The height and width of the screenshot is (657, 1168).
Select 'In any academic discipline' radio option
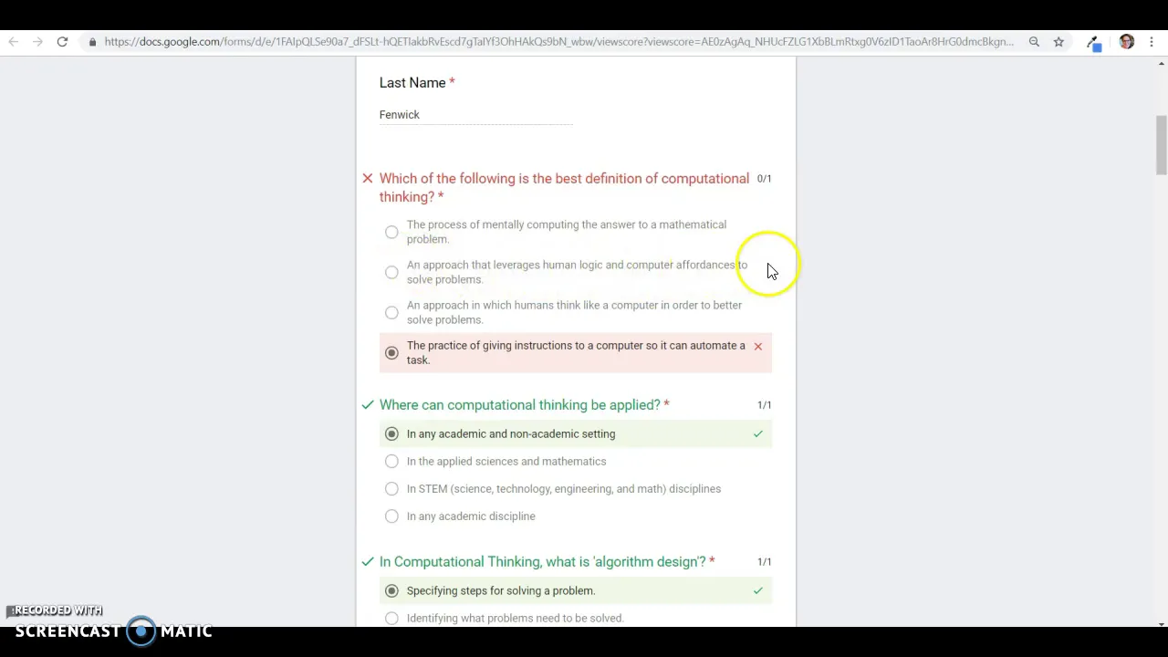pyautogui.click(x=391, y=516)
